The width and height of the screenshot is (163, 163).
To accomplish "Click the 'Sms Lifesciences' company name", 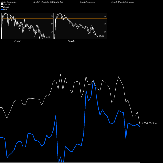I will click(87, 2).
